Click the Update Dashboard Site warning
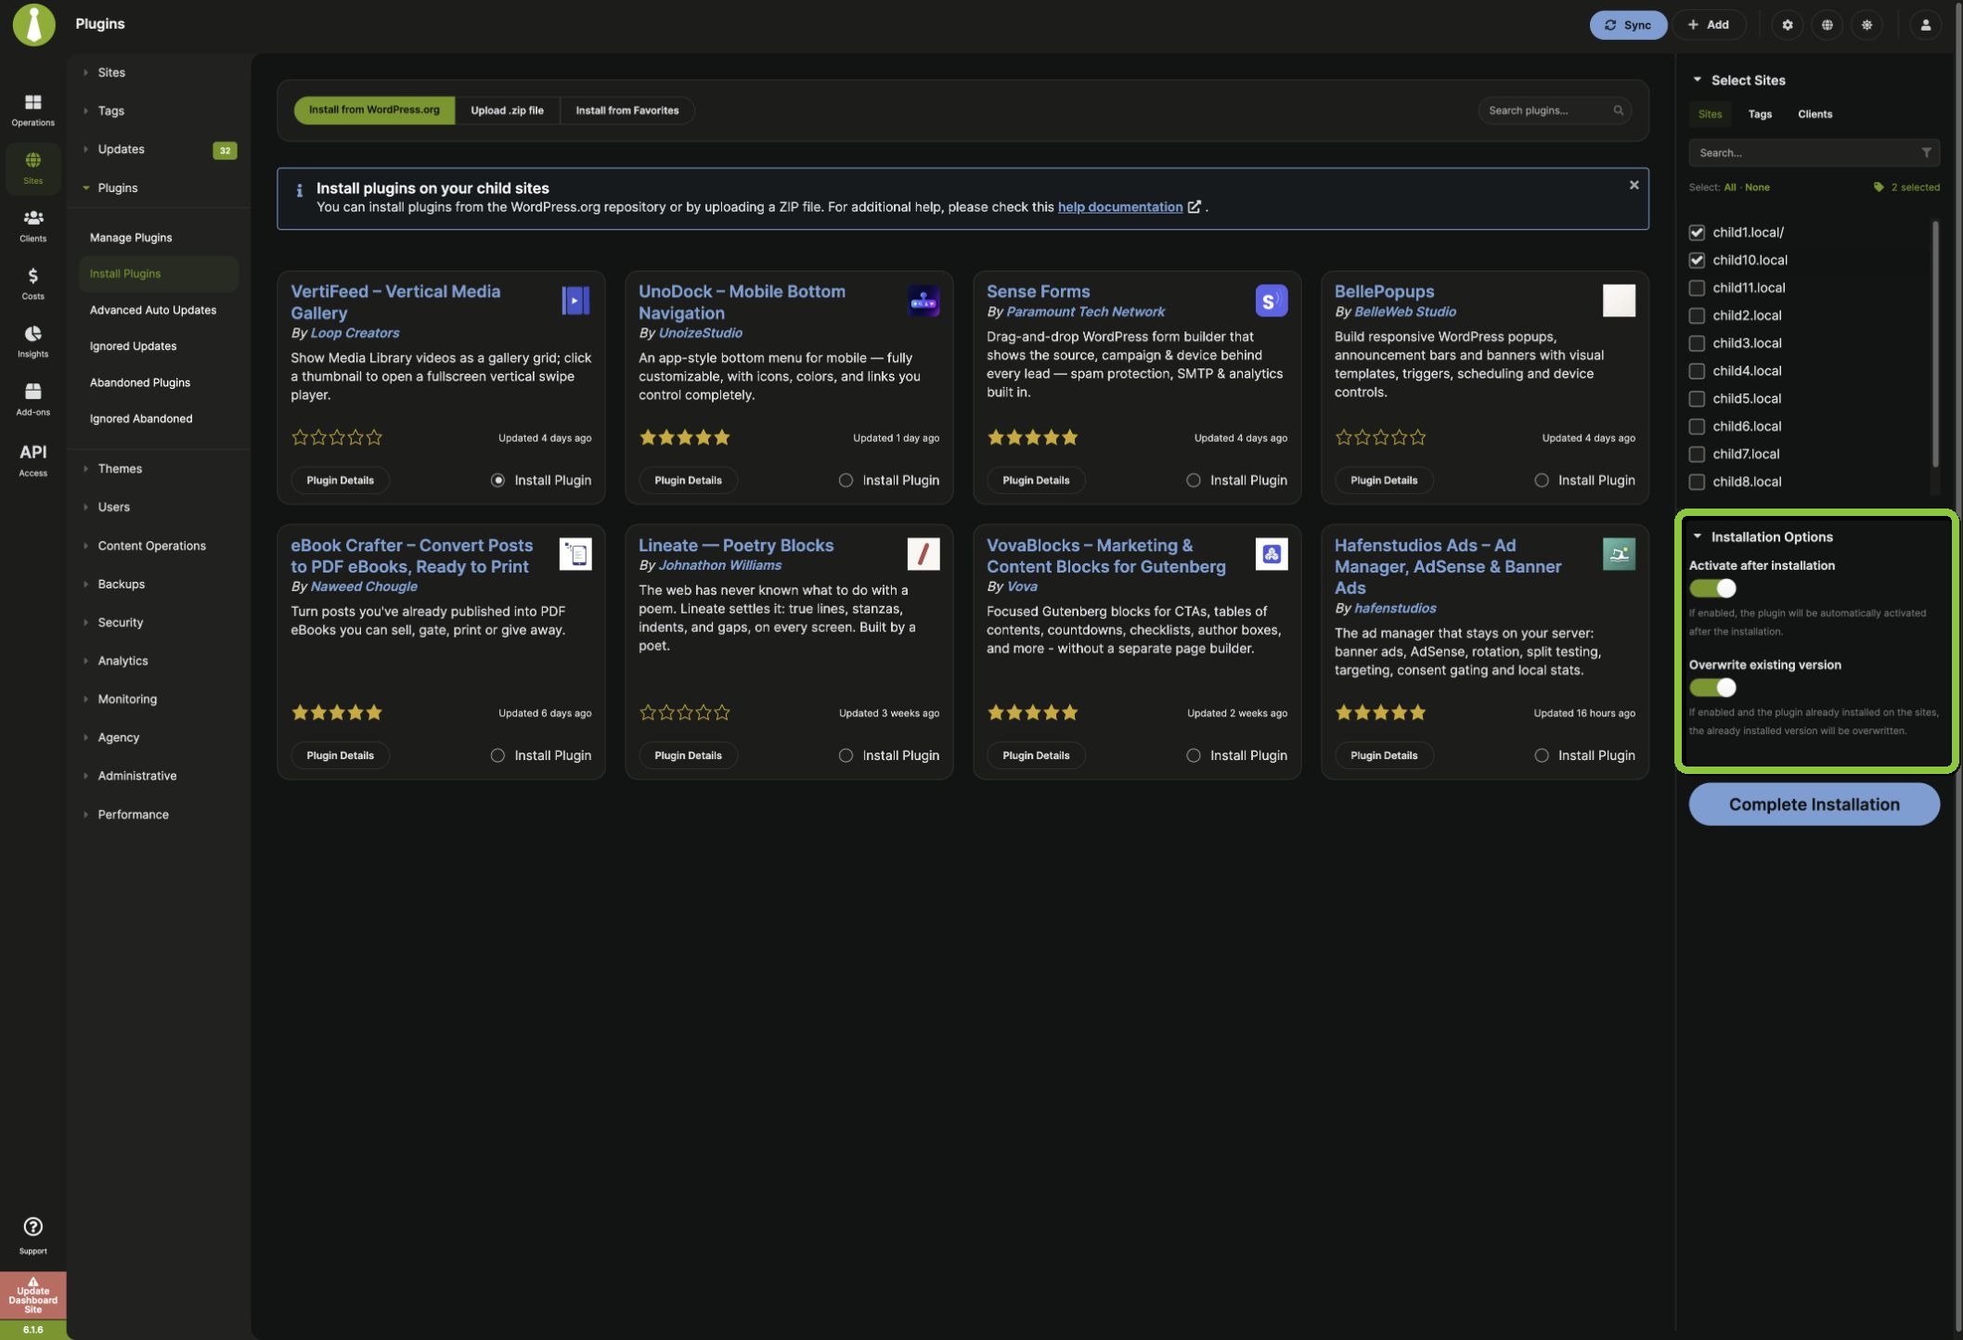This screenshot has width=1963, height=1340. pos(32,1296)
